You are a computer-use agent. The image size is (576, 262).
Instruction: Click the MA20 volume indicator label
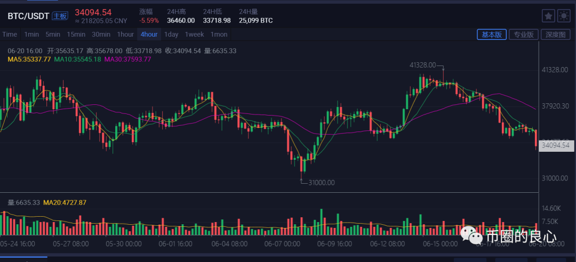pos(65,203)
